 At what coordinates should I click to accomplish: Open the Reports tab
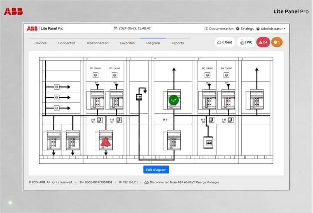click(x=178, y=43)
